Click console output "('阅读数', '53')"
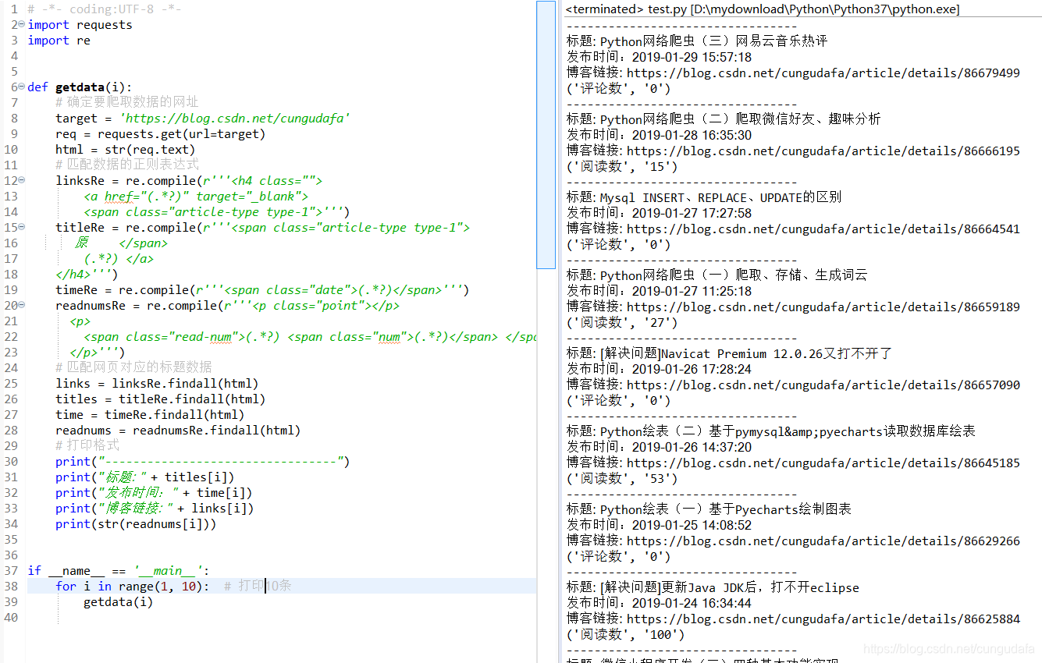The width and height of the screenshot is (1042, 663). 622,478
